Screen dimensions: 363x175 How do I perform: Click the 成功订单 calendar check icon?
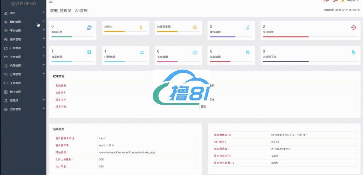click(x=89, y=27)
